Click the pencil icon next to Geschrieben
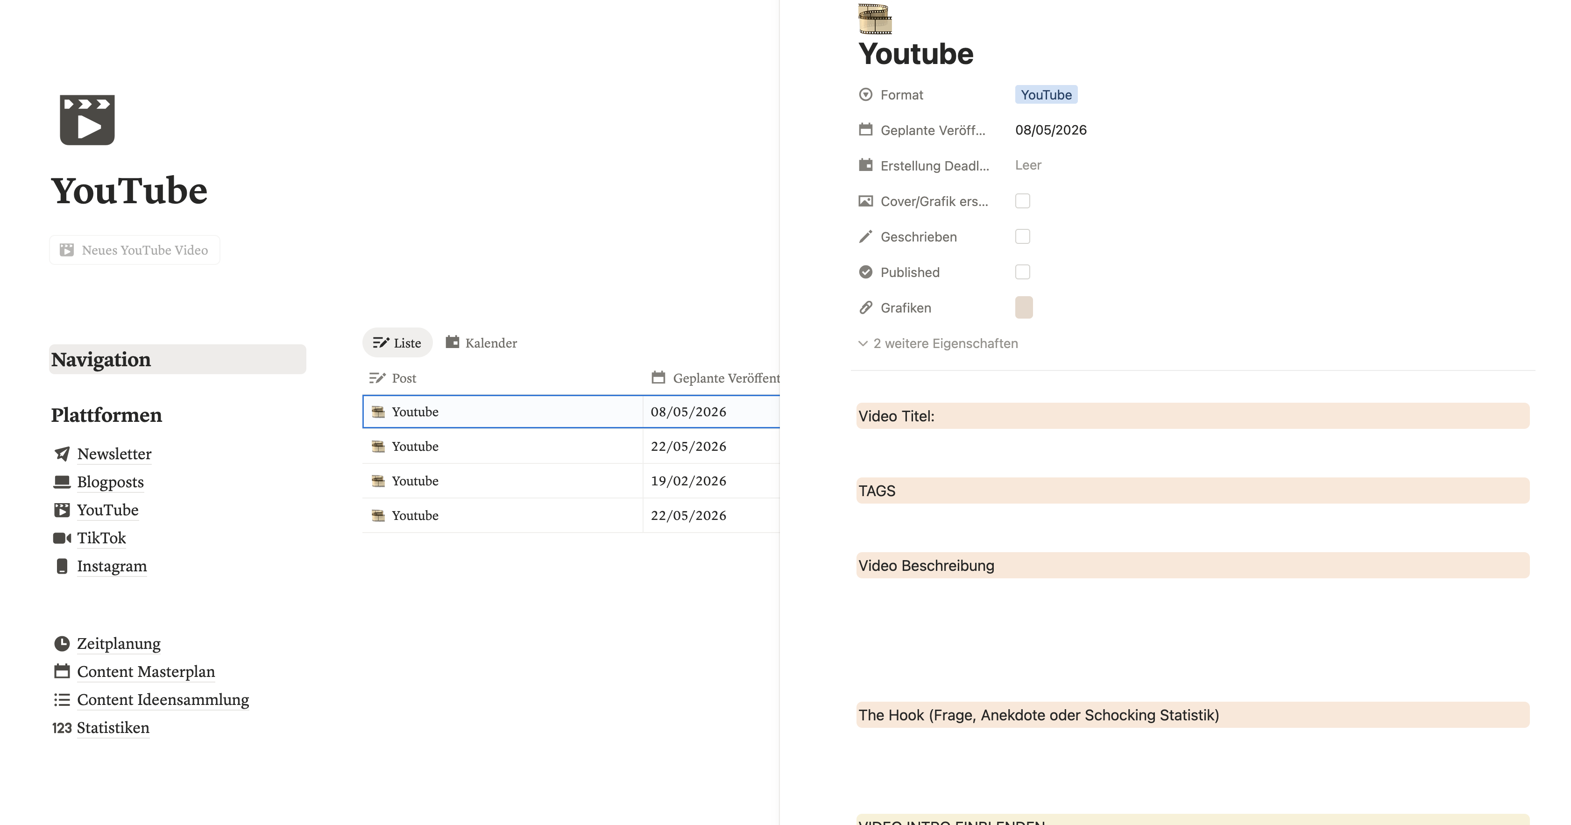The width and height of the screenshot is (1571, 825). pyautogui.click(x=865, y=237)
